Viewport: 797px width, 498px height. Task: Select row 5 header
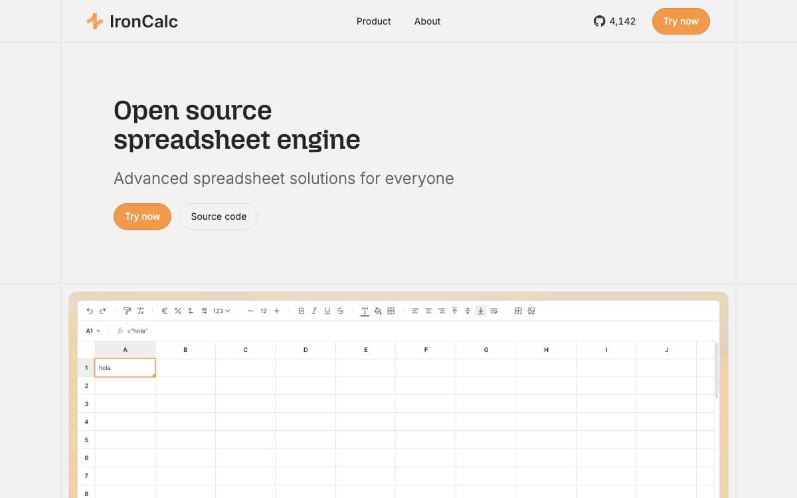tap(86, 440)
